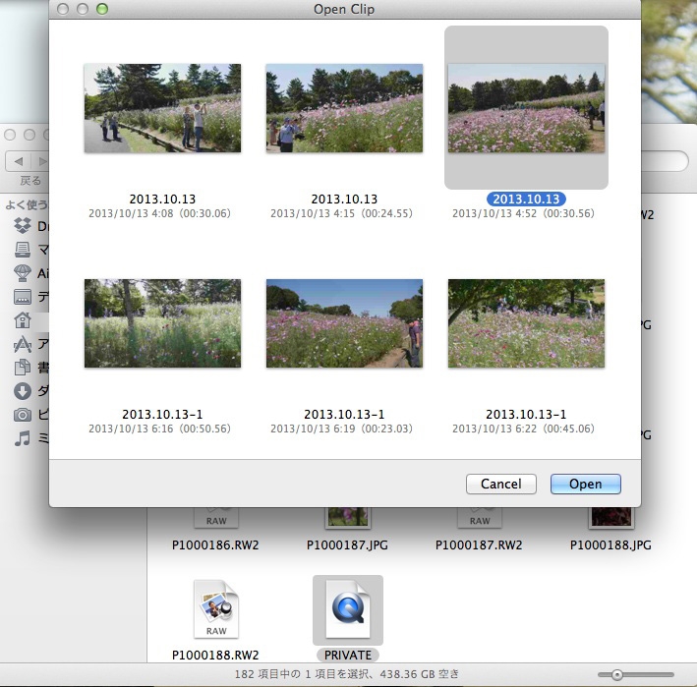Select the PRIVATE QuickTime file icon in Finder
The width and height of the screenshot is (697, 687).
click(348, 609)
